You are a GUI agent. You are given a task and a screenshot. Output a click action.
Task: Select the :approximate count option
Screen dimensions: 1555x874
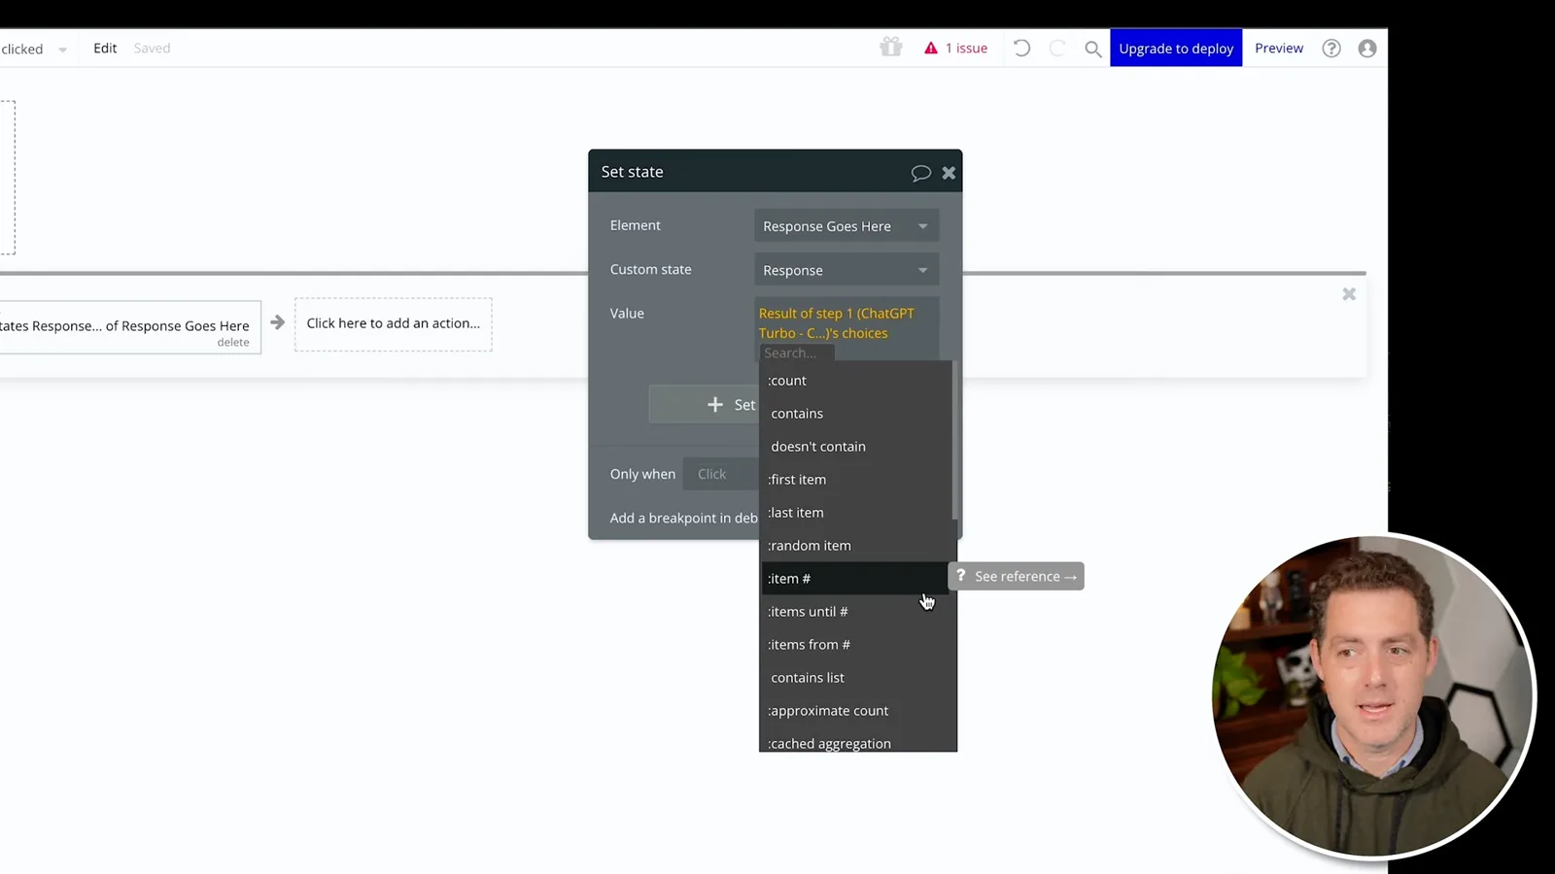(855, 711)
